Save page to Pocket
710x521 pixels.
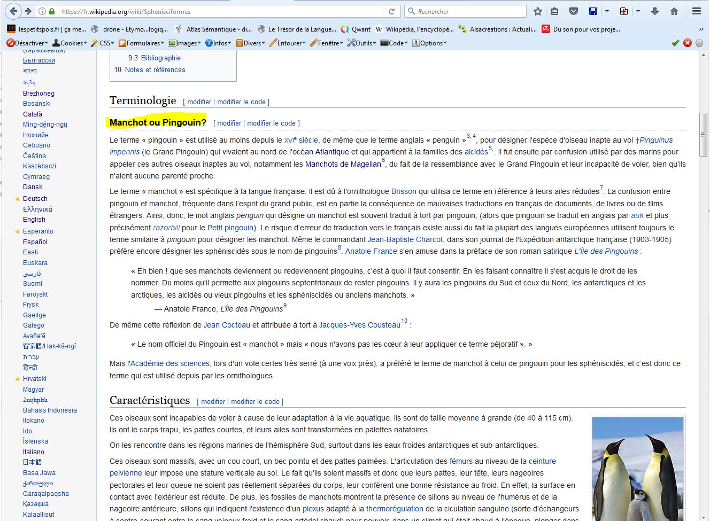tap(573, 11)
